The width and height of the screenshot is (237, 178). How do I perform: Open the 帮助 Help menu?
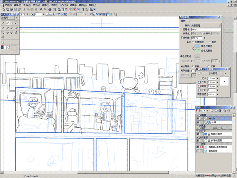click(x=92, y=5)
